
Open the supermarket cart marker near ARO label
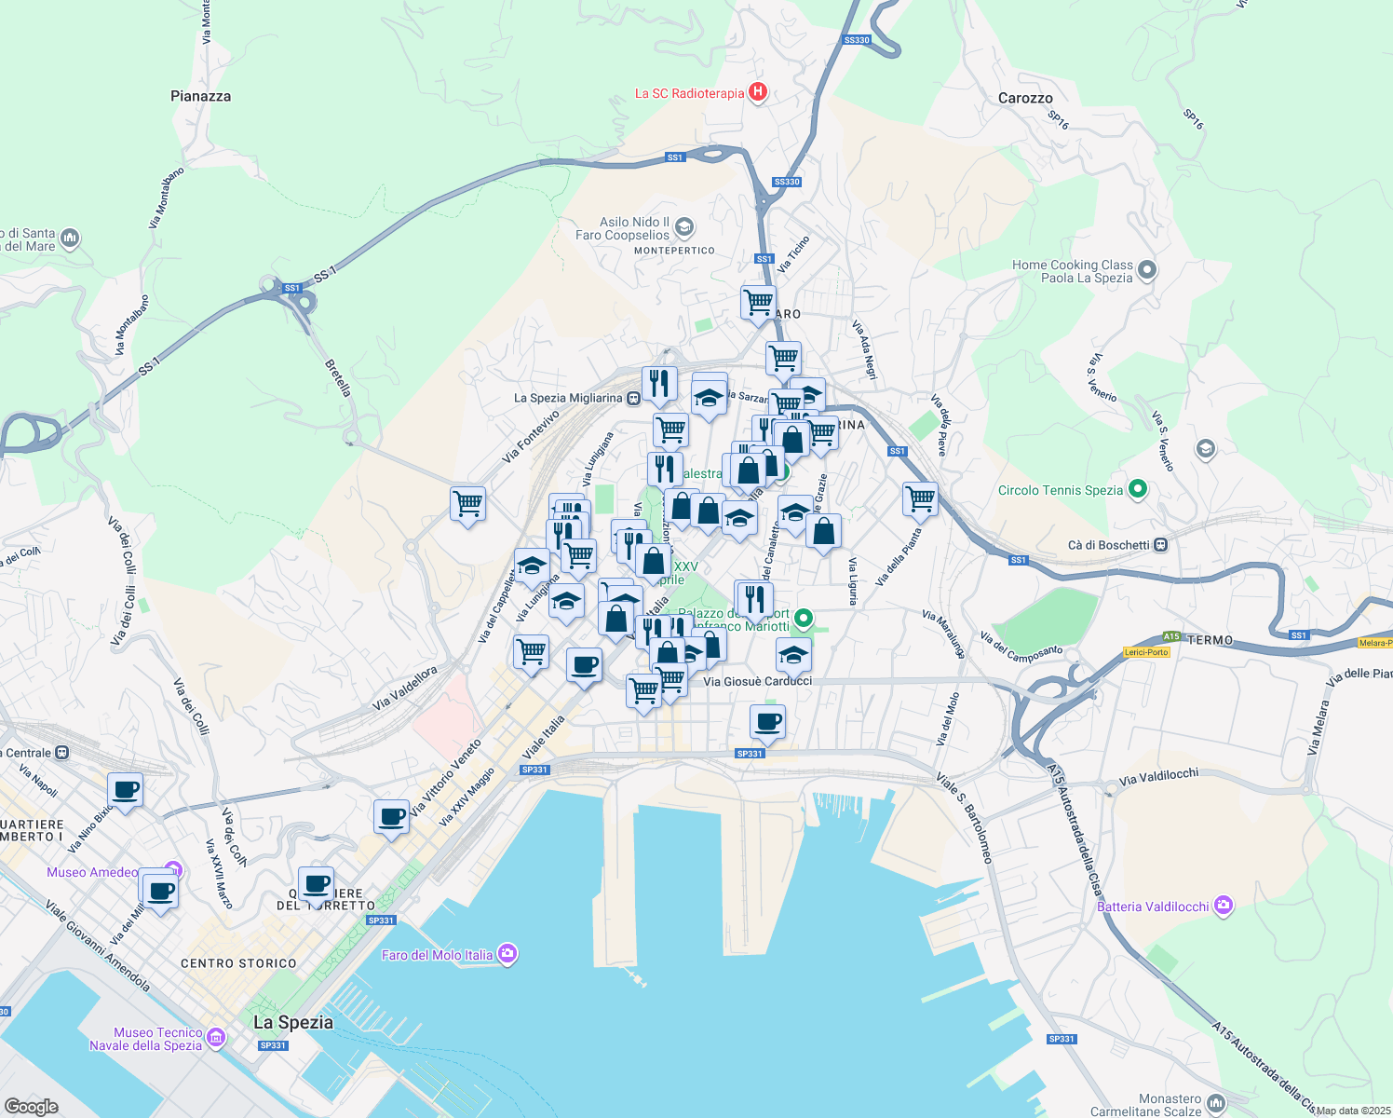click(759, 306)
